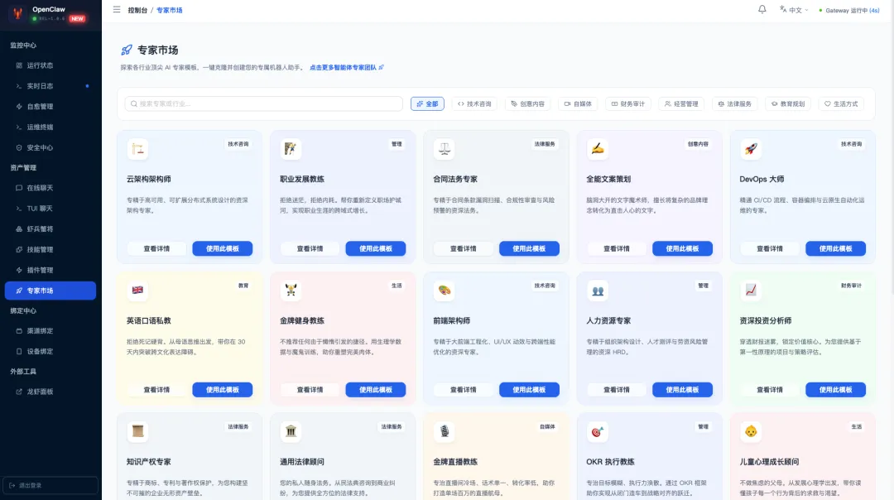Click the 前端架构师 palette icon

[x=445, y=291]
